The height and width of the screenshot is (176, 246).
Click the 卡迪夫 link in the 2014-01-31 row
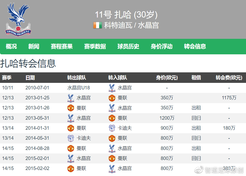pos(125,128)
